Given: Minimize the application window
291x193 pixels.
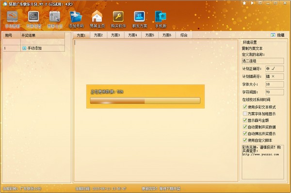Looking at the screenshot, I should tap(268, 3).
